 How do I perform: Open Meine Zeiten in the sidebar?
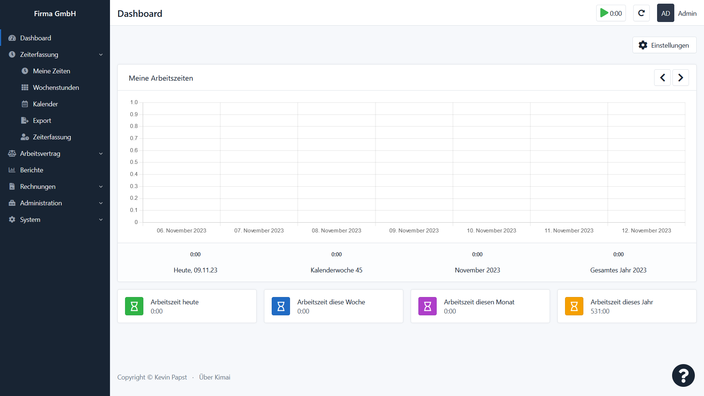[51, 71]
